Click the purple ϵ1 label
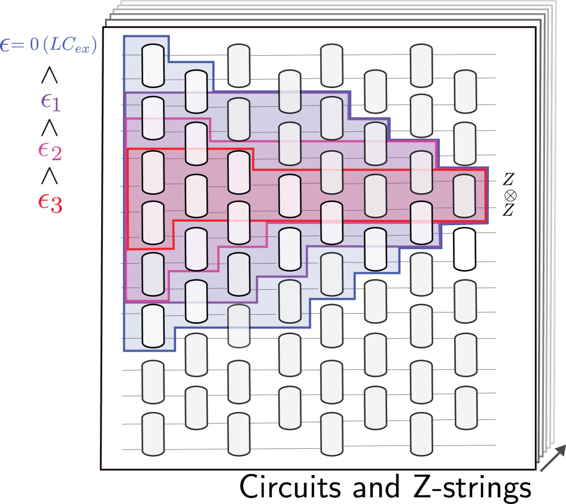The width and height of the screenshot is (566, 504). 51,102
